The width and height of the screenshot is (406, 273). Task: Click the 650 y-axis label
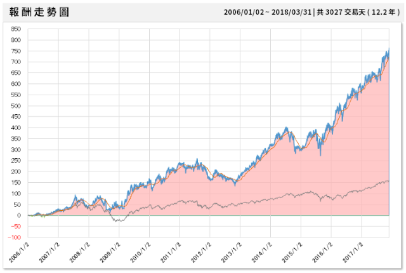click(16, 73)
